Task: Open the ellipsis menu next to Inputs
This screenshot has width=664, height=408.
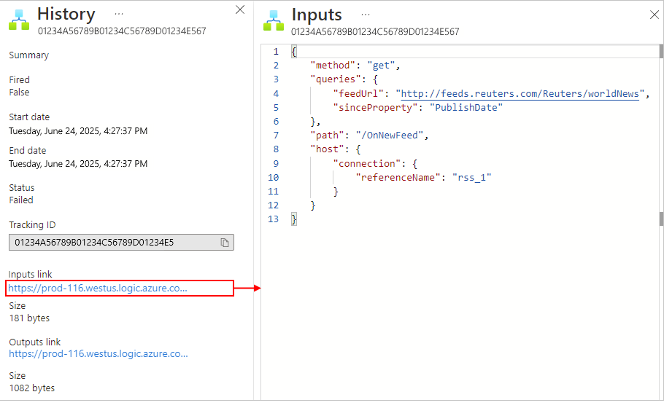Action: pos(366,15)
